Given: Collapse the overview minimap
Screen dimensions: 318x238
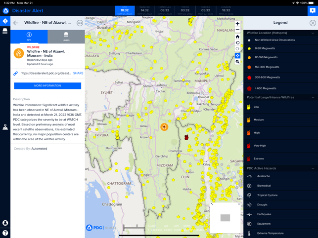Looking at the screenshot, I should 239,204.
